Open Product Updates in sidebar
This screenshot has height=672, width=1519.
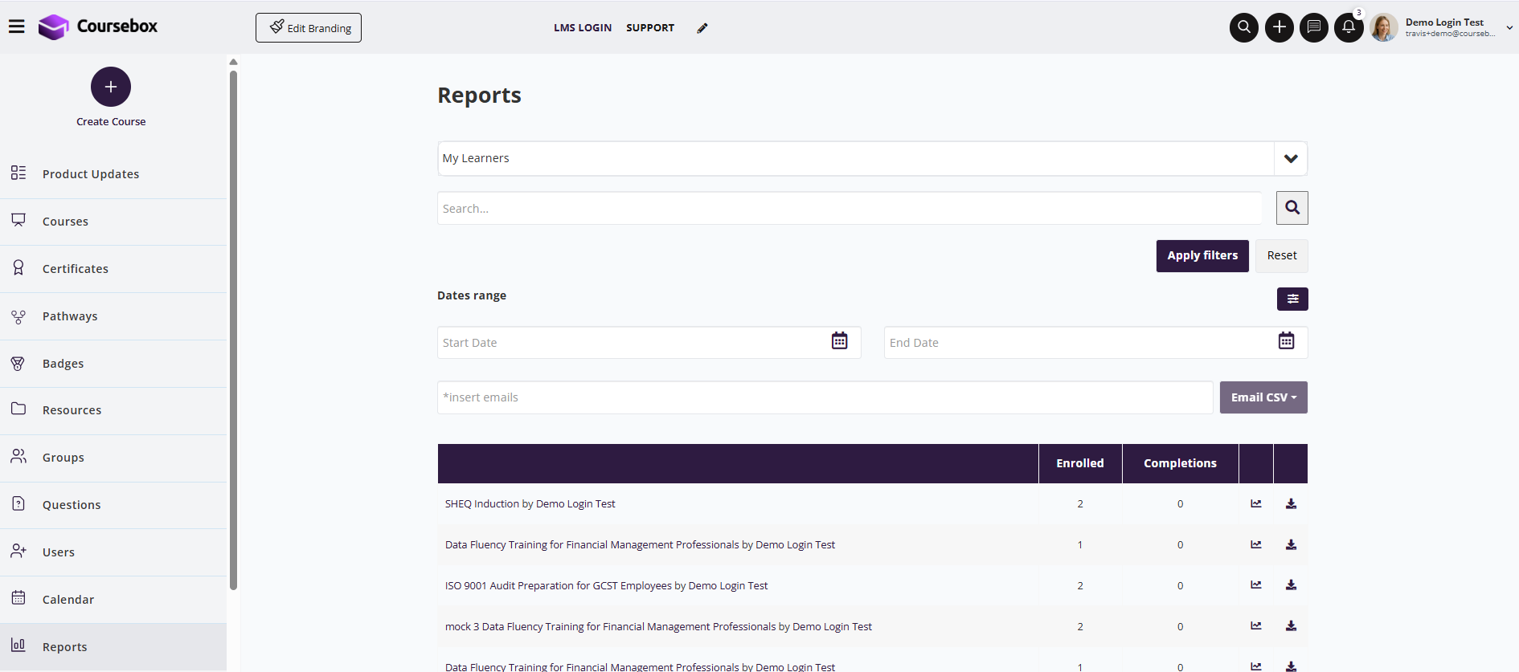pyautogui.click(x=113, y=174)
